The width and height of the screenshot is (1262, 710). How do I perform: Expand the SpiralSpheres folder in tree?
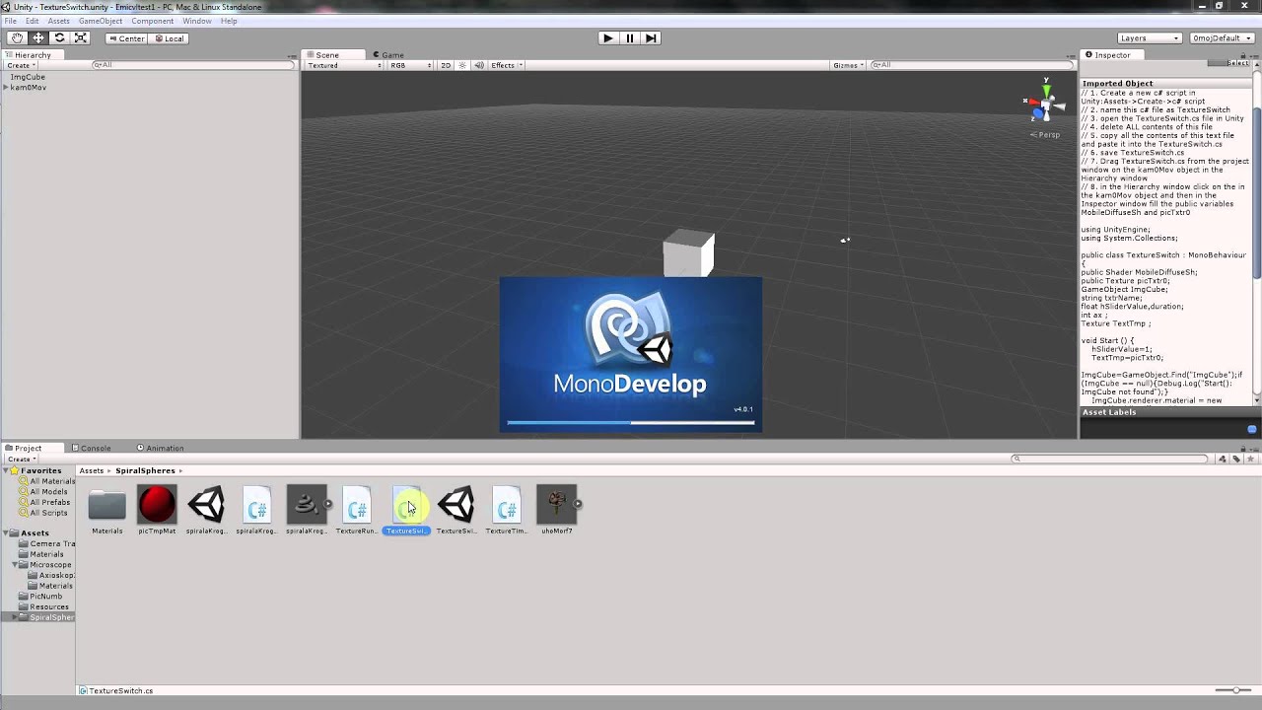(16, 617)
